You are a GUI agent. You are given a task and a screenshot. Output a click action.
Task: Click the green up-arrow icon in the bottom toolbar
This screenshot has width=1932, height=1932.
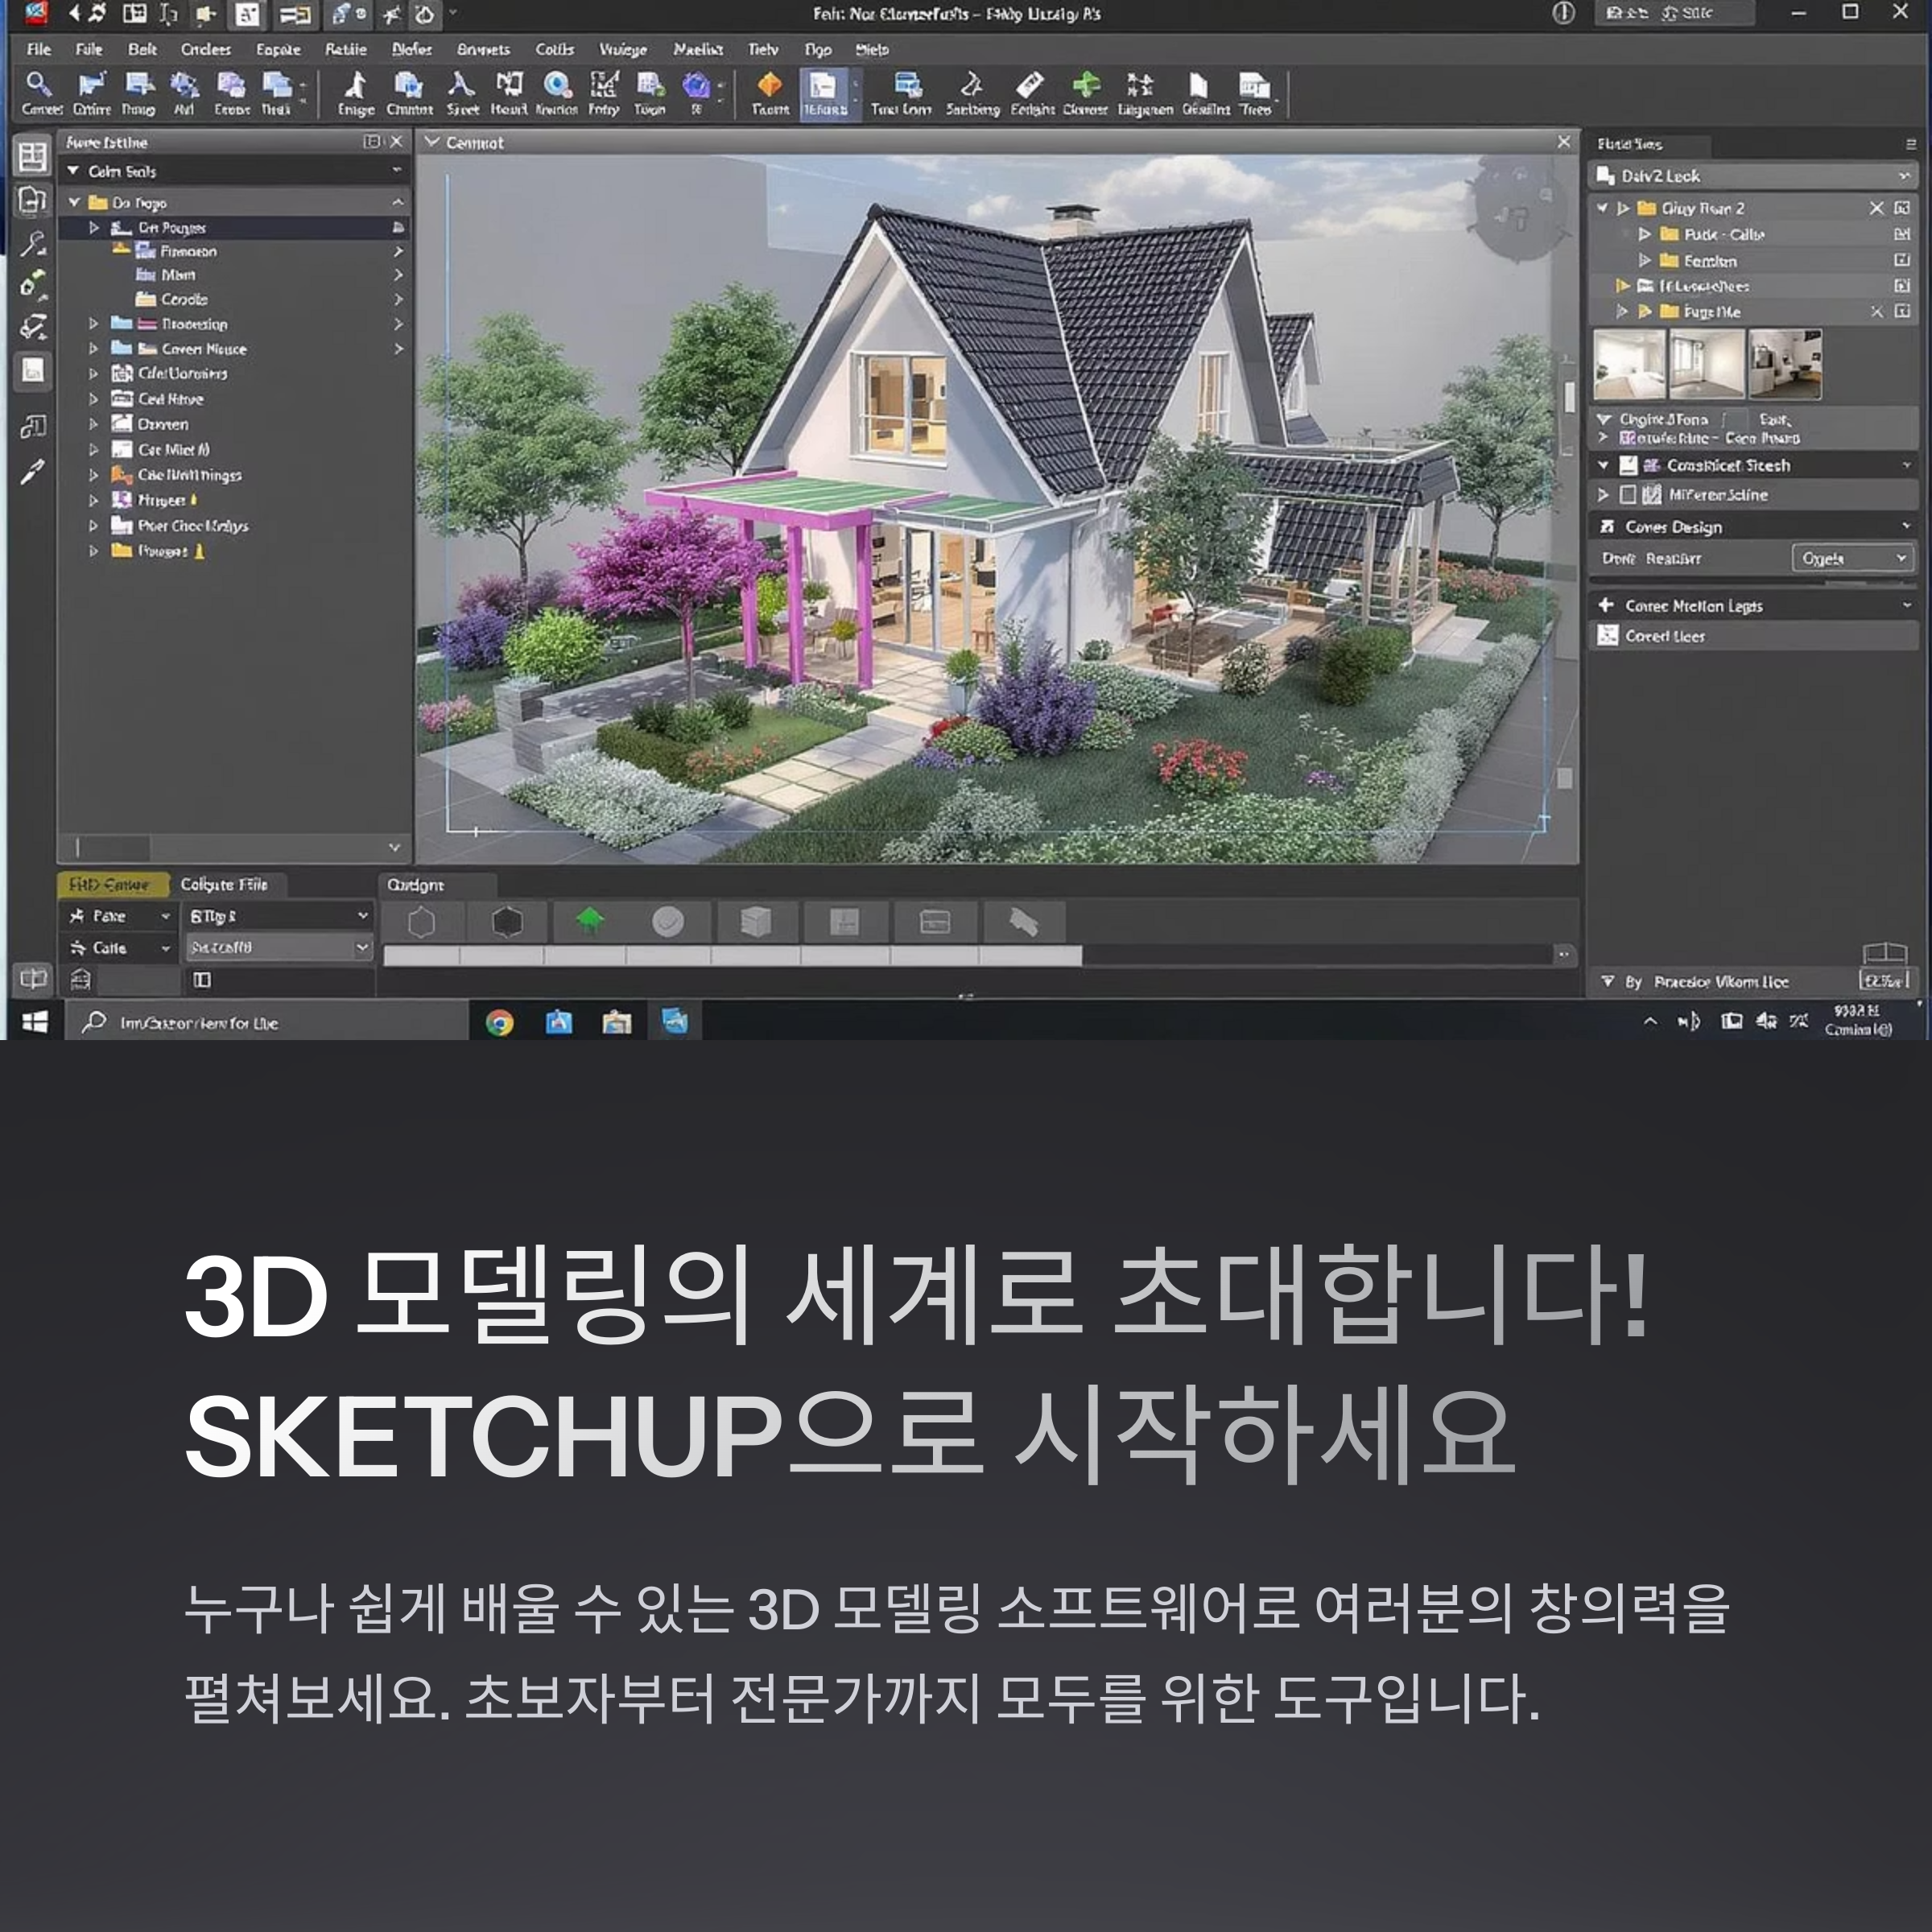(592, 920)
